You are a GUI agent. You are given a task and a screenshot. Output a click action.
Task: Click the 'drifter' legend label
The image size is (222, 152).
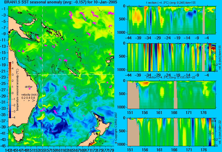29,87
